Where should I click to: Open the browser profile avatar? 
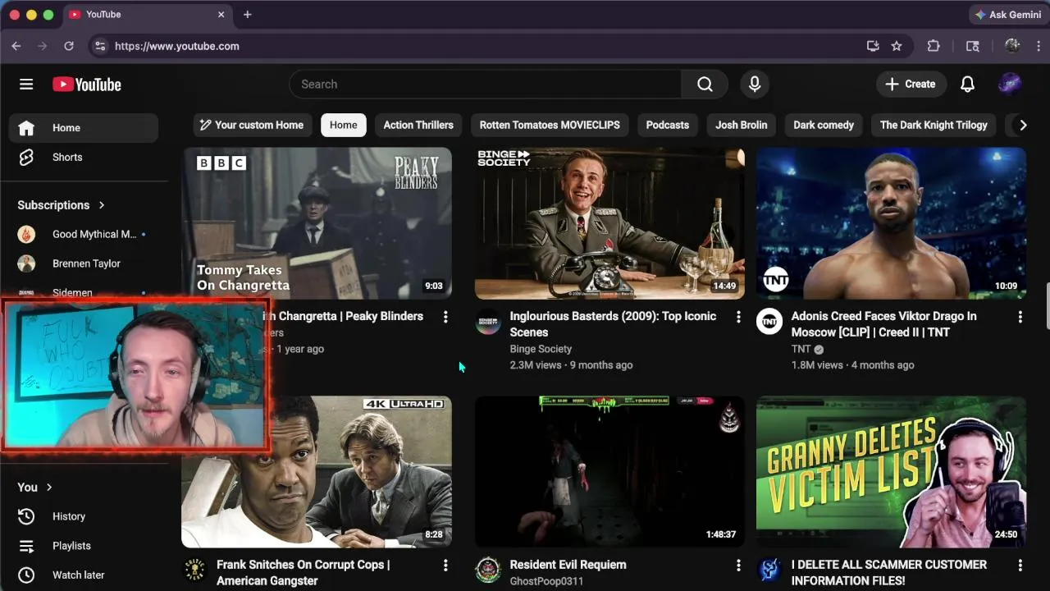(1012, 46)
